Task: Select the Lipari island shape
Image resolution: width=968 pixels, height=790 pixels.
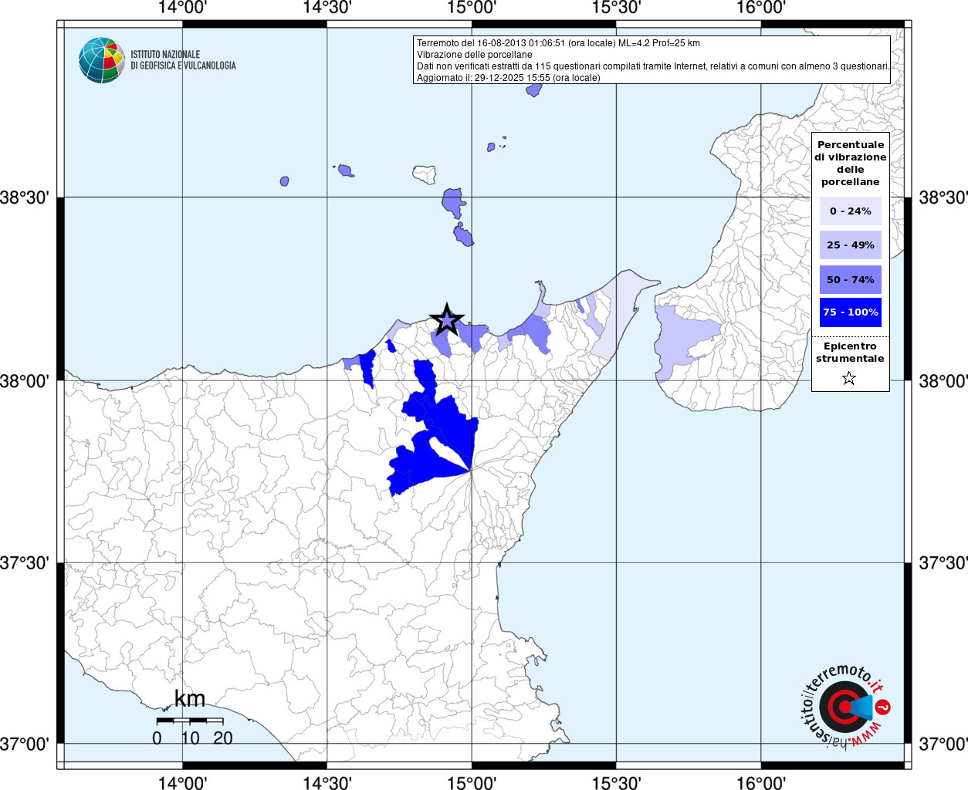Action: coord(454,202)
